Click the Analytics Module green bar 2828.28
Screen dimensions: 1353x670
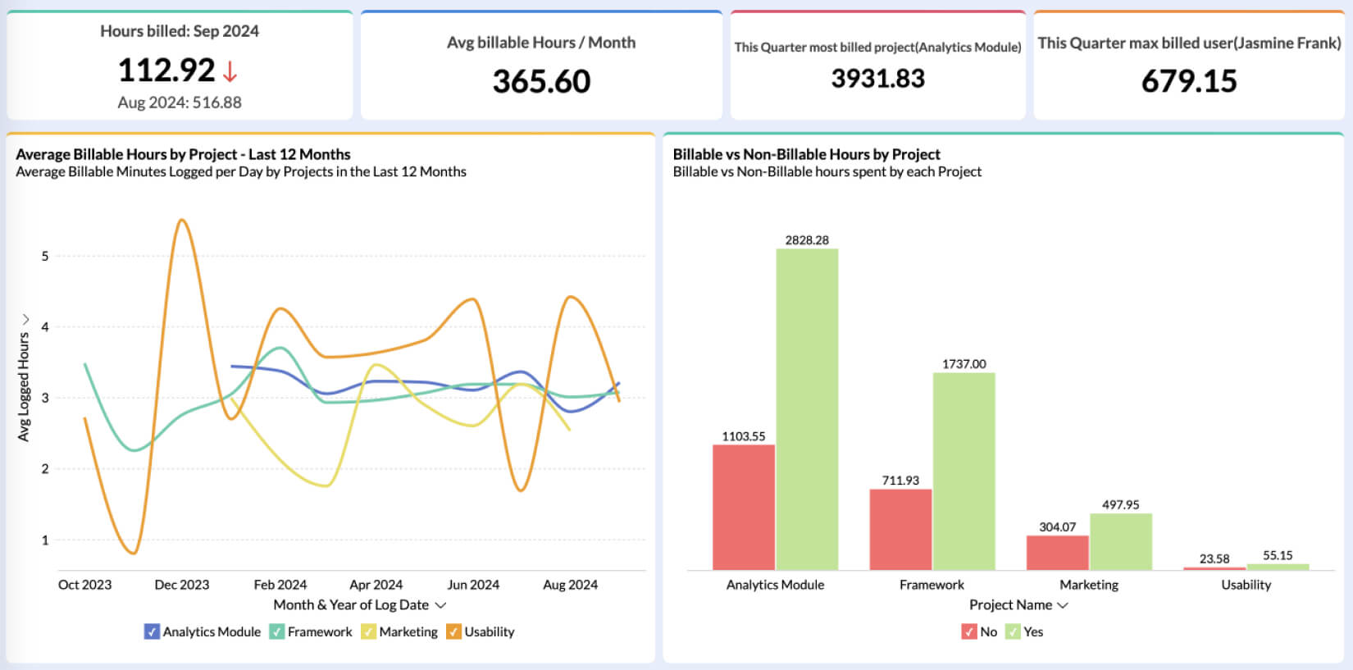tap(807, 409)
